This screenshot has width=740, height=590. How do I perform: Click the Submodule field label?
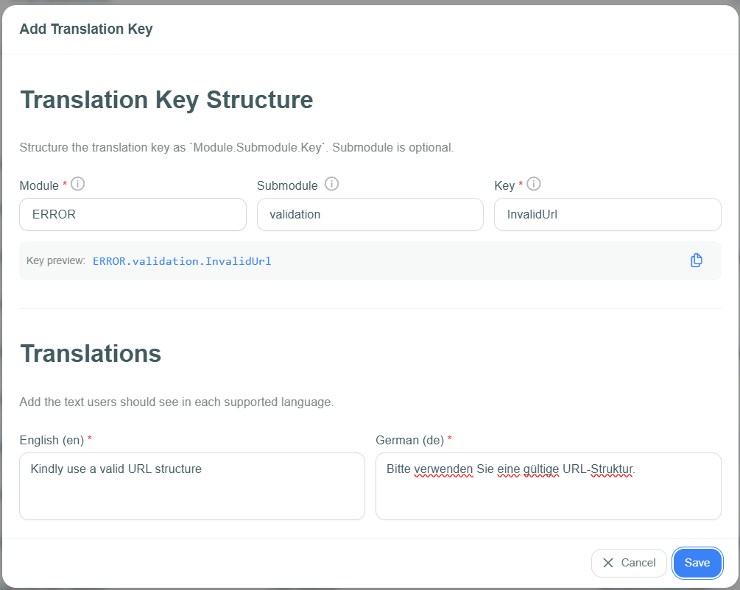pyautogui.click(x=287, y=186)
